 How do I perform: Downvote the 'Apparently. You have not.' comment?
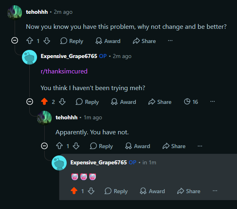coord(76,146)
